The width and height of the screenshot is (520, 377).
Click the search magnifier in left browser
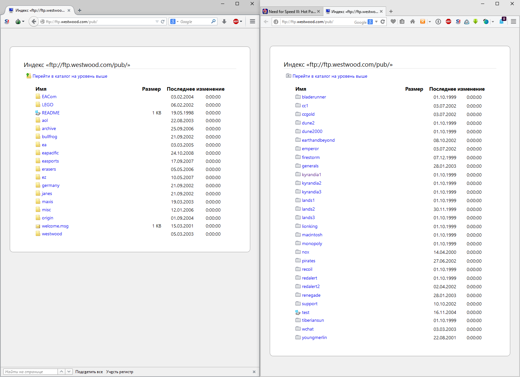pyautogui.click(x=214, y=21)
